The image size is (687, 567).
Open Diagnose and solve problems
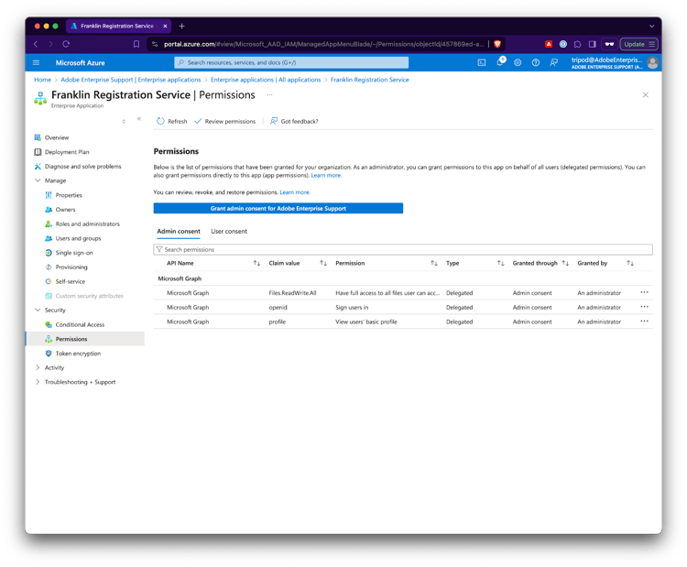[x=82, y=167]
